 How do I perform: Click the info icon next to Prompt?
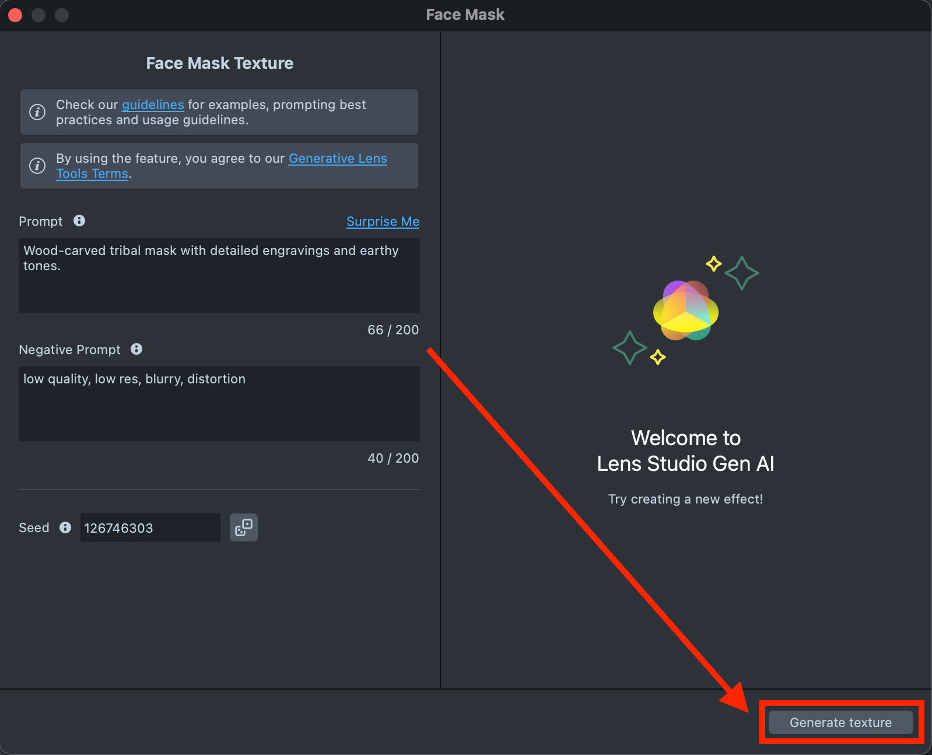79,221
